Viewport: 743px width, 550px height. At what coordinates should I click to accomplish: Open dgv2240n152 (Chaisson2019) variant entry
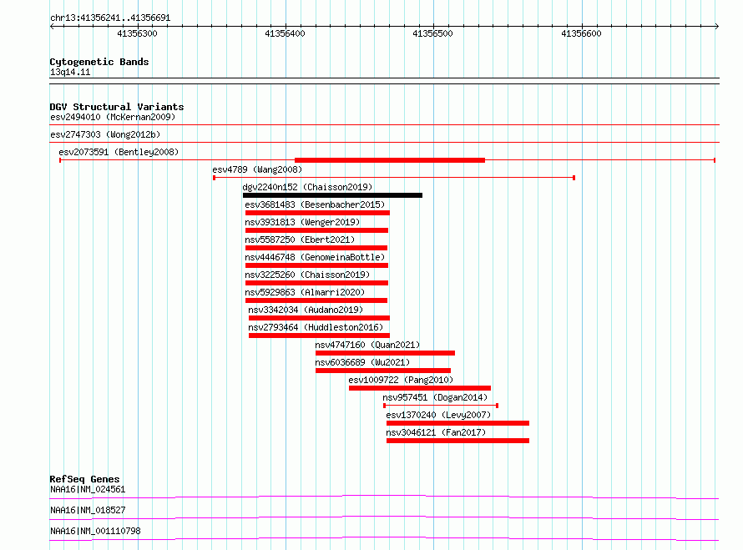pos(307,187)
